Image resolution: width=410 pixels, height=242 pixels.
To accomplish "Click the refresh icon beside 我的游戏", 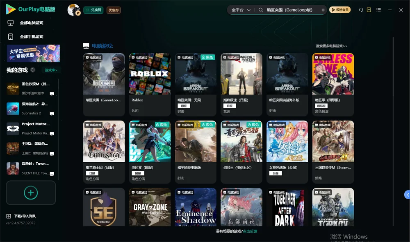I will pos(33,70).
